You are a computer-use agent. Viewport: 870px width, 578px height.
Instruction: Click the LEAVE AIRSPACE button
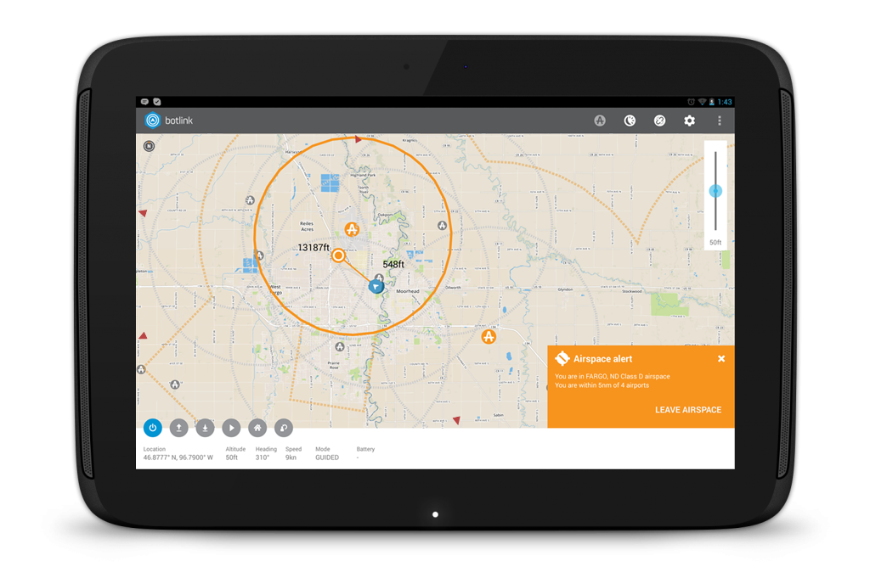point(687,410)
